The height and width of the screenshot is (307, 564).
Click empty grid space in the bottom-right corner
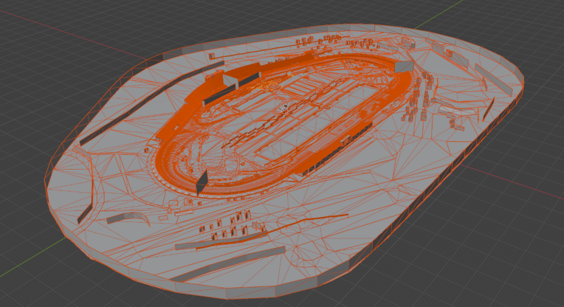pos(508,270)
